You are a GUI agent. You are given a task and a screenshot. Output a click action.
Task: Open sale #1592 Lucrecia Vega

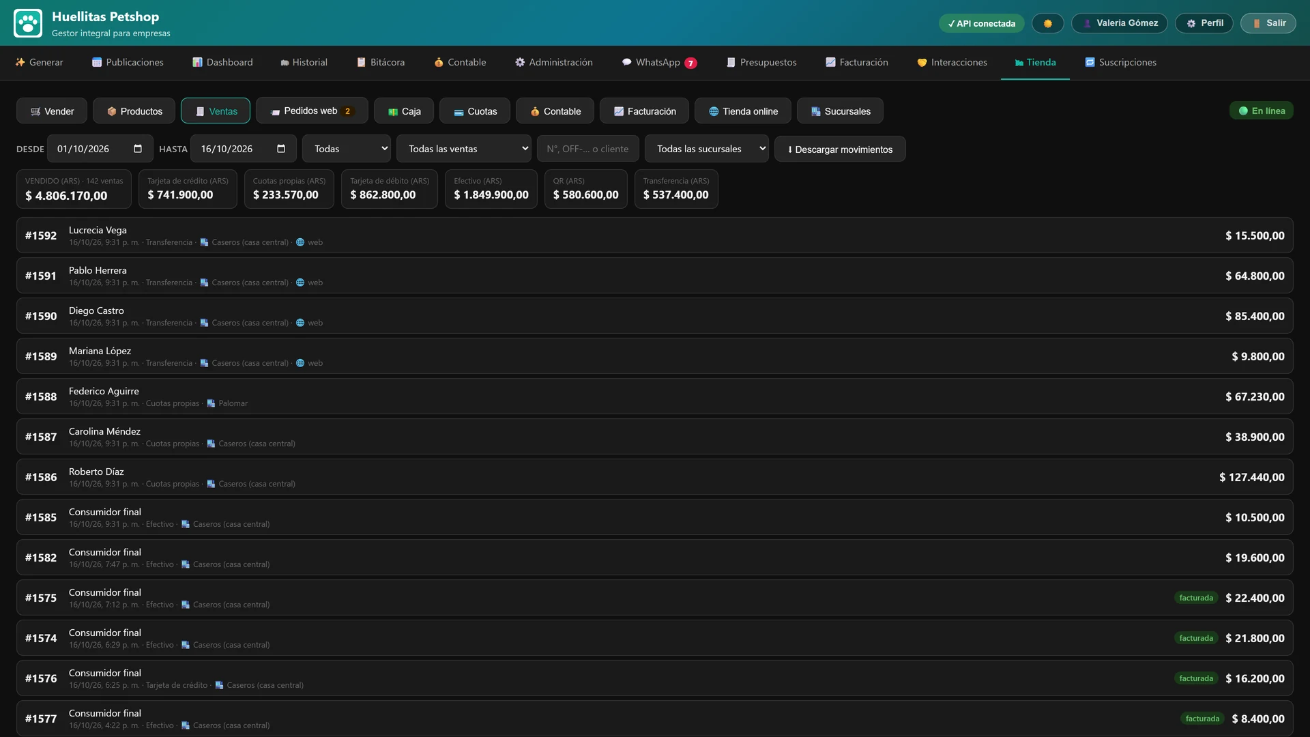coord(654,235)
